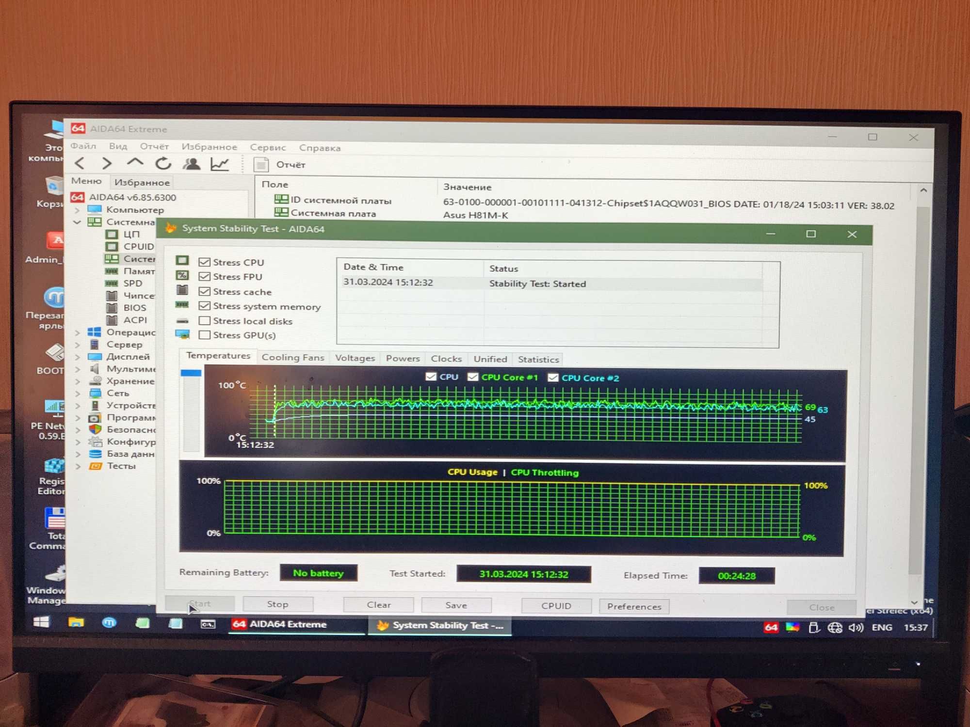This screenshot has width=970, height=727.
Task: Uncheck Stress CPU
Action: pyautogui.click(x=205, y=262)
